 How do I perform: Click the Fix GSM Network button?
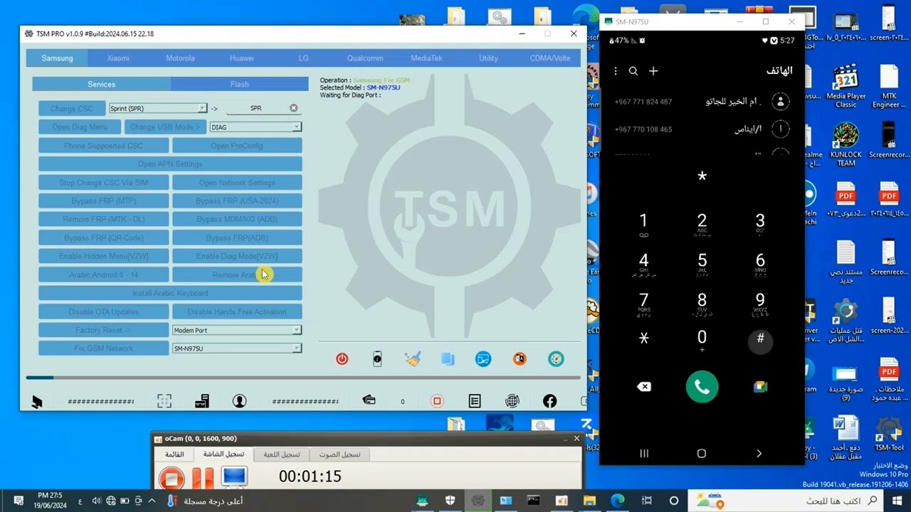tap(104, 348)
